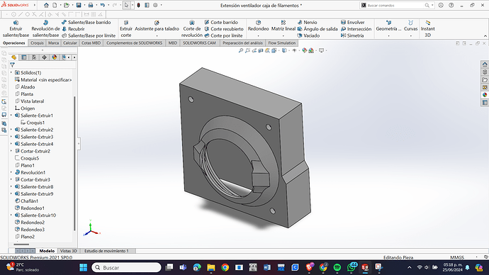Click Corte de revolución tool
This screenshot has width=489, height=275.
pyautogui.click(x=192, y=28)
